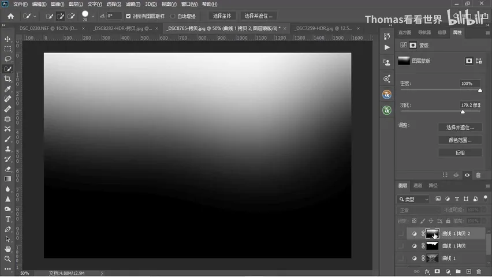This screenshot has height=277, width=492.
Task: Click the 反相 button
Action: (460, 153)
